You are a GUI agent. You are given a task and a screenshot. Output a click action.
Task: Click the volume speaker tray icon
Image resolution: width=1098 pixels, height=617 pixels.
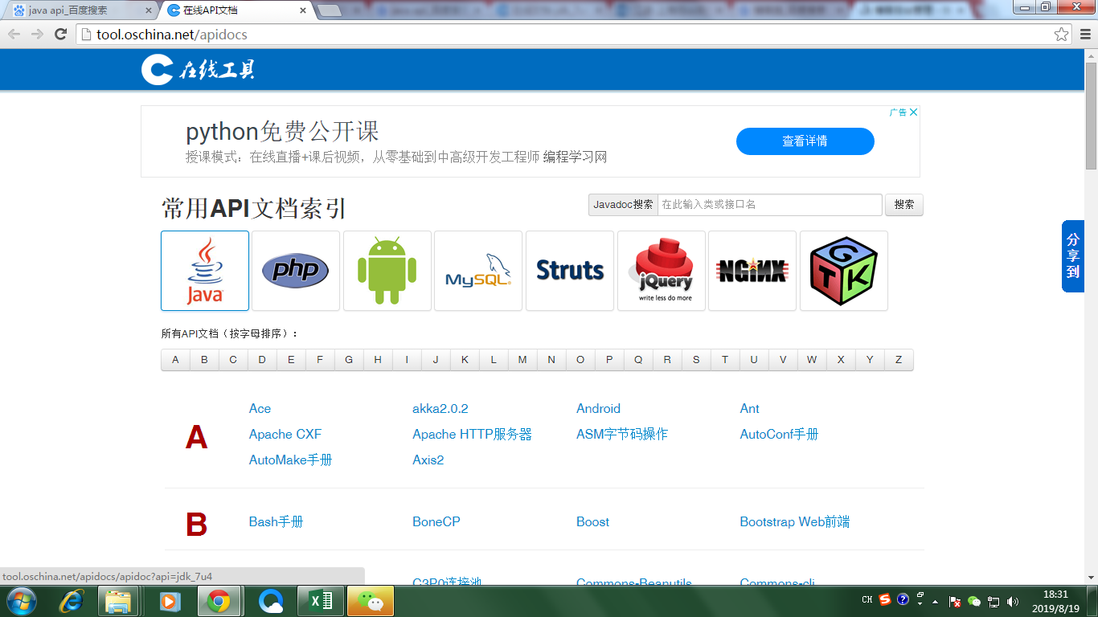[x=1012, y=601]
